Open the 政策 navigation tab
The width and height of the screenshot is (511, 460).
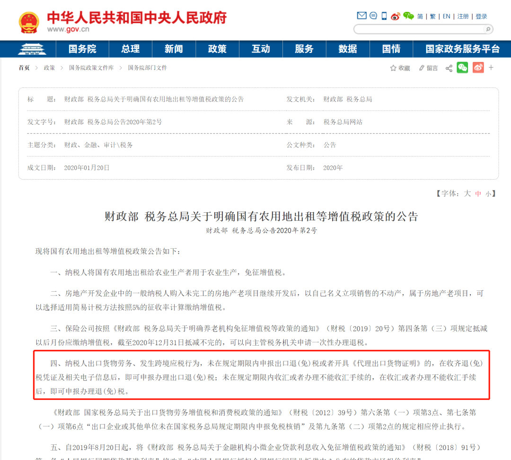(x=217, y=49)
